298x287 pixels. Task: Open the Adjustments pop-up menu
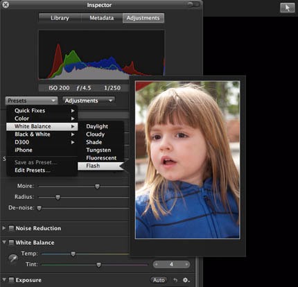pos(89,101)
